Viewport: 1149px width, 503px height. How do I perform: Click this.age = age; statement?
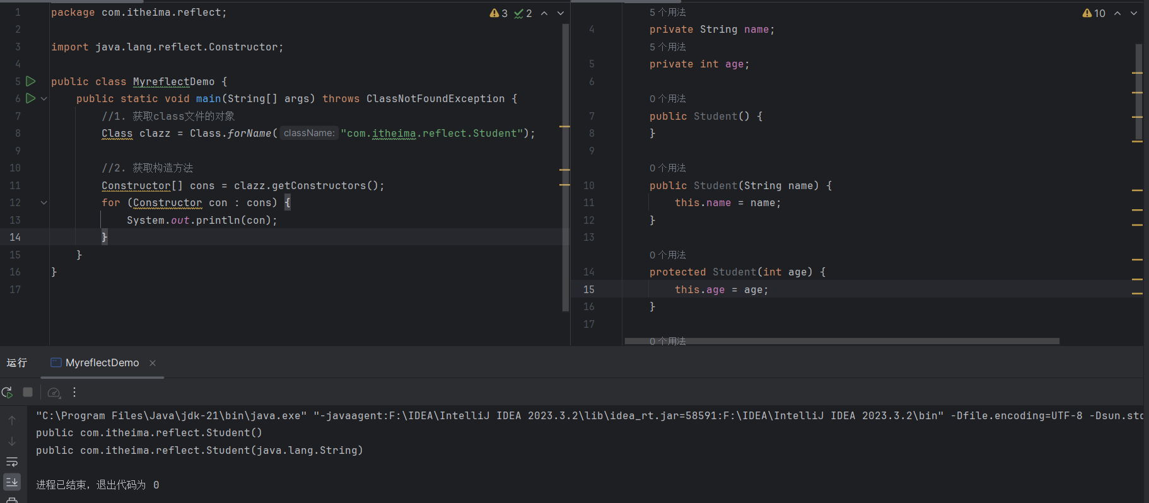(721, 290)
